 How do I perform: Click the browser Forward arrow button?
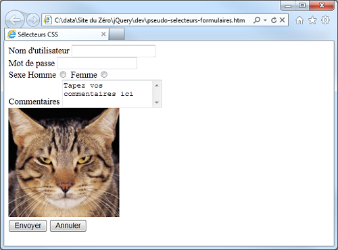33,20
